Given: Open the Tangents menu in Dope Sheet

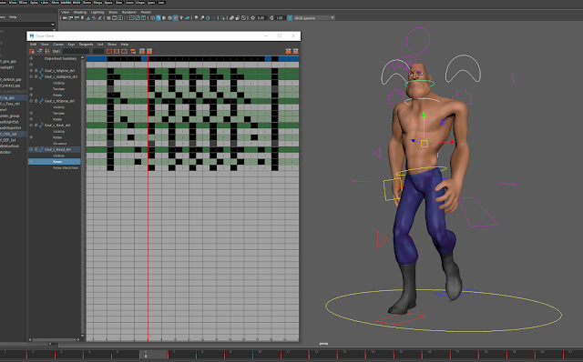Looking at the screenshot, I should tap(86, 45).
